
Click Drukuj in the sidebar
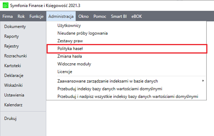click(x=10, y=118)
